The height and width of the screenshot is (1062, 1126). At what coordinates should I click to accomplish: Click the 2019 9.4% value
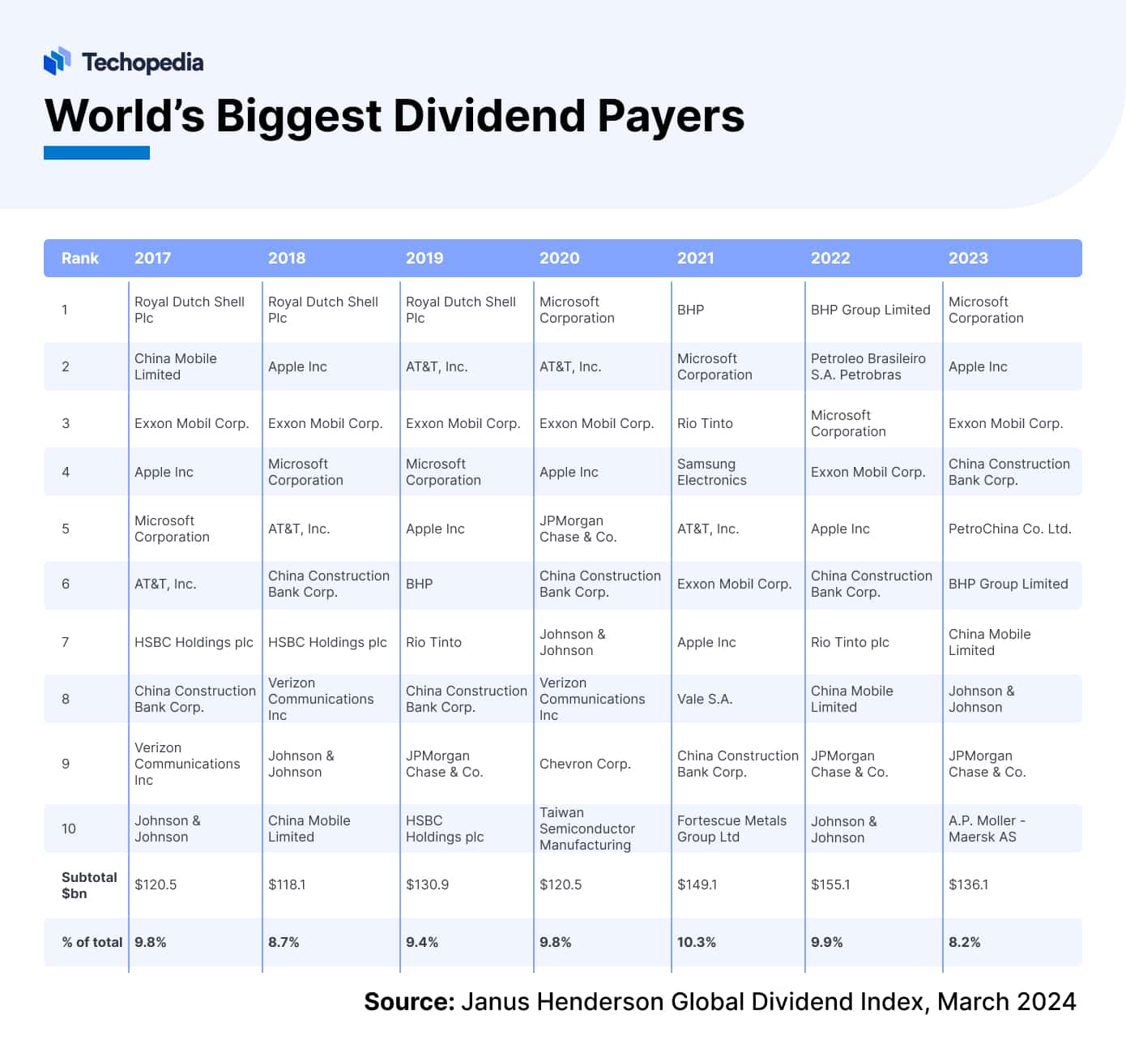(422, 942)
